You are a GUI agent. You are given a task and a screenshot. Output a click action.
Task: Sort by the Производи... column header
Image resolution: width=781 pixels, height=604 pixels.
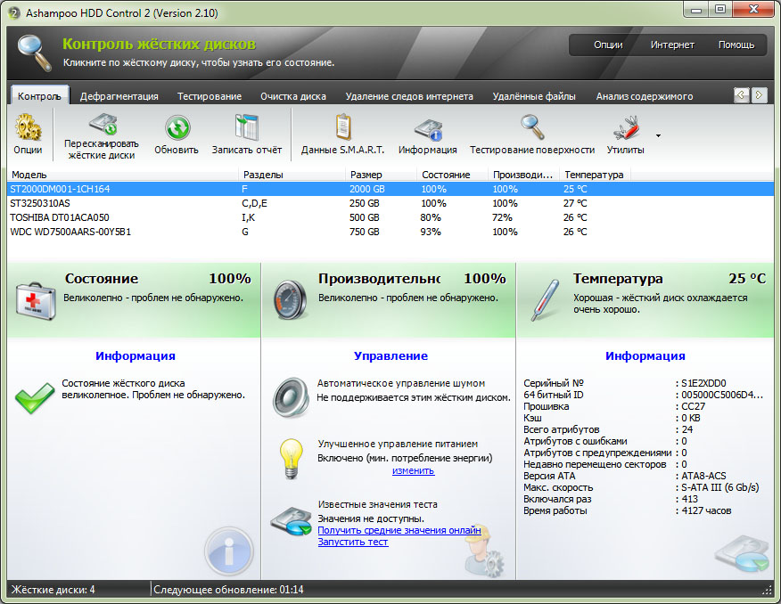click(523, 175)
